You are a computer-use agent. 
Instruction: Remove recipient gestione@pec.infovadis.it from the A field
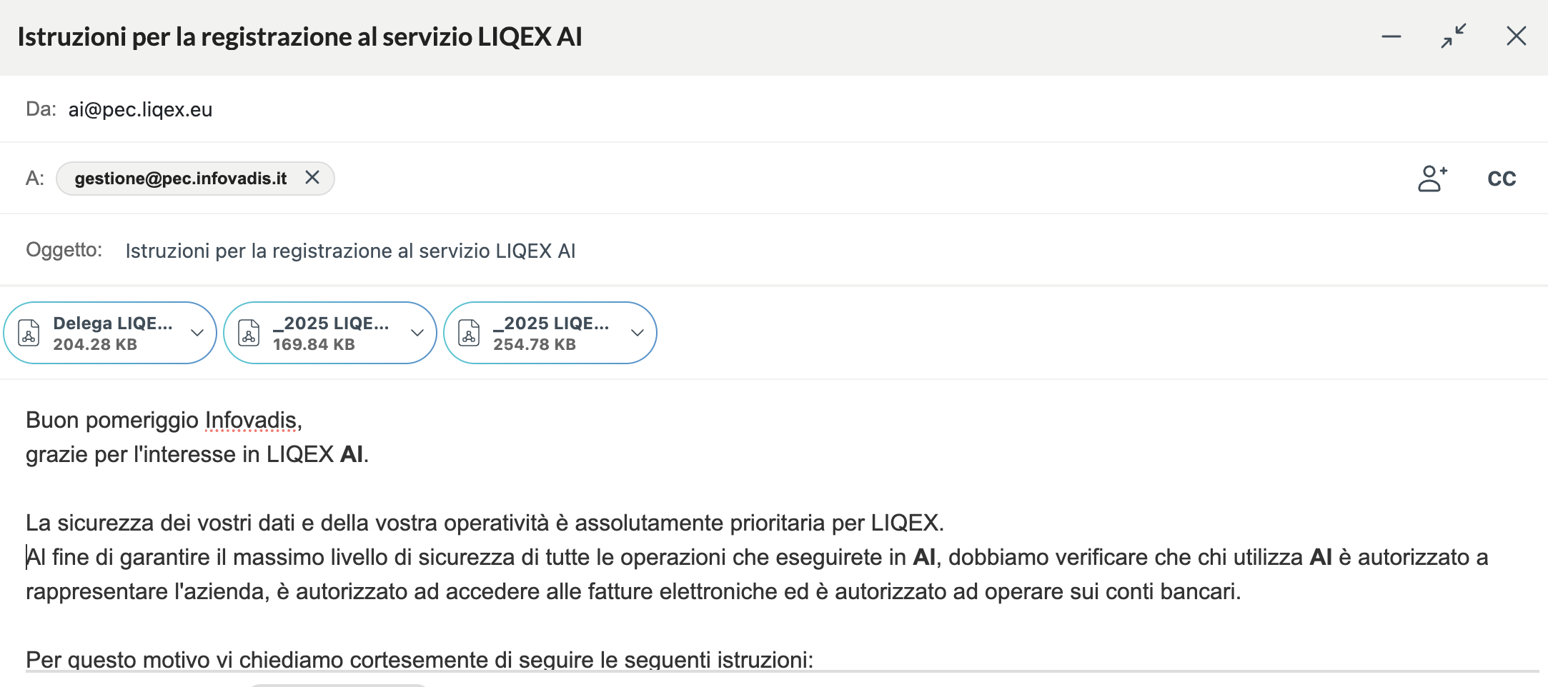[312, 178]
